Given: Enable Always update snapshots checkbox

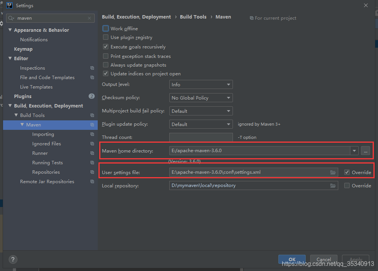Looking at the screenshot, I should coord(106,65).
